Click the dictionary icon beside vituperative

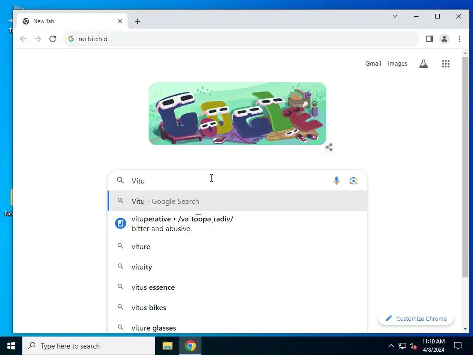pos(121,223)
